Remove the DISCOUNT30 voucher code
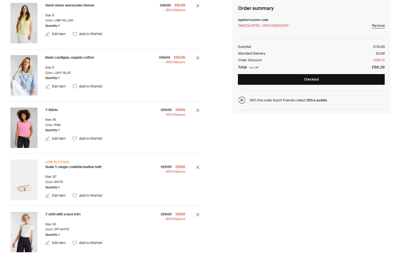Image resolution: width=393 pixels, height=256 pixels. click(378, 26)
